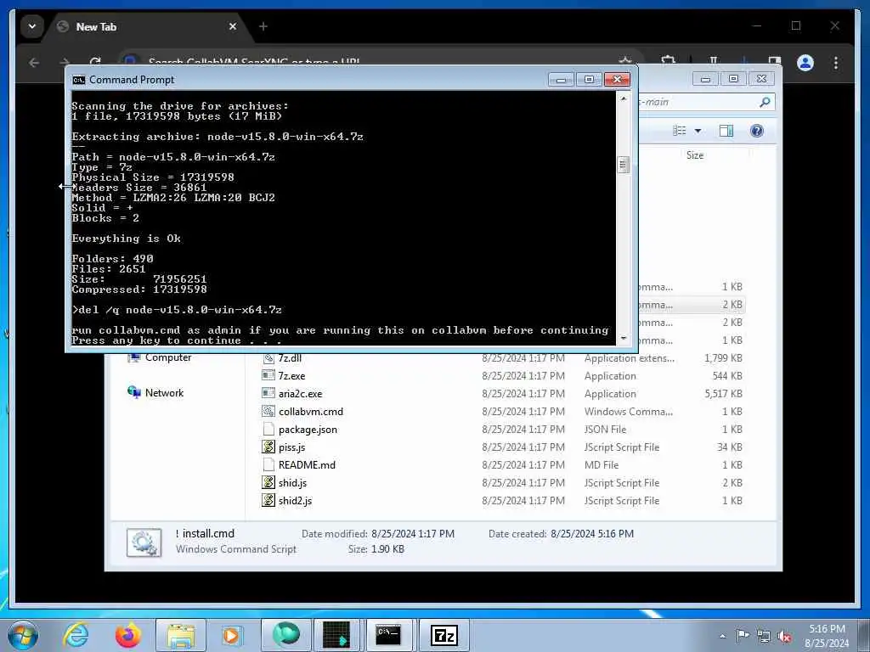
Task: Reload the Chrome page
Action: (x=95, y=62)
